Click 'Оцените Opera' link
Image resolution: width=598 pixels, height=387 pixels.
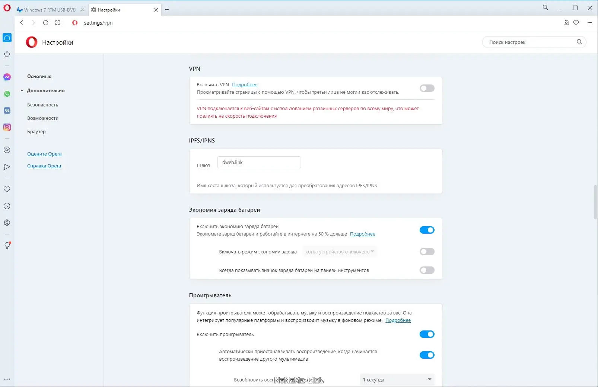coord(44,154)
